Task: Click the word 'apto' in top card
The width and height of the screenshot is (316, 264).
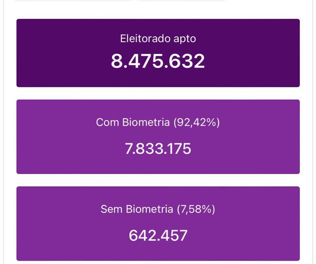Action: pos(185,39)
